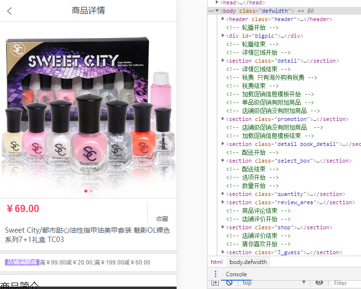This screenshot has width=361, height=289.
Task: Select the comment line 配送开始
Action: pyautogui.click(x=252, y=152)
